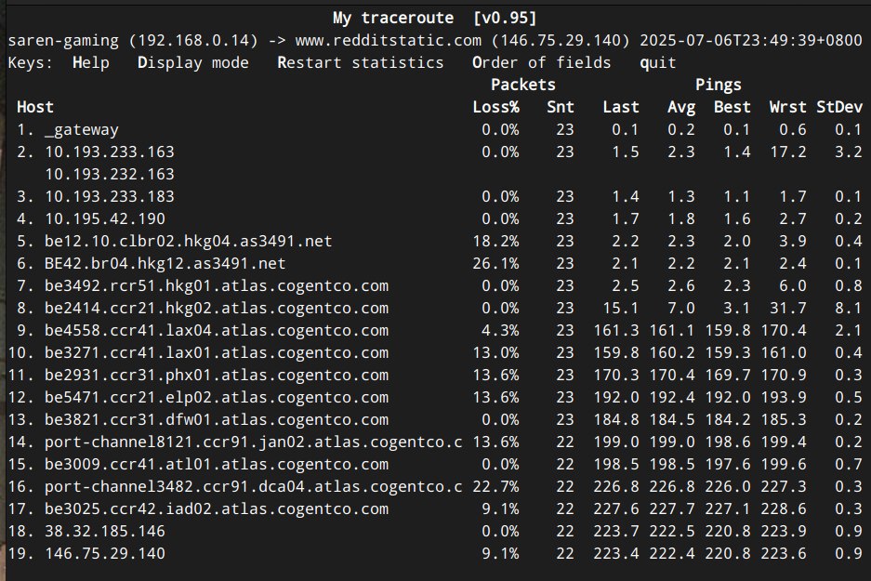This screenshot has height=581, width=871.
Task: Click host be3492.rcr51.hkg01.atlas.cogentco.com
Action: pos(216,286)
